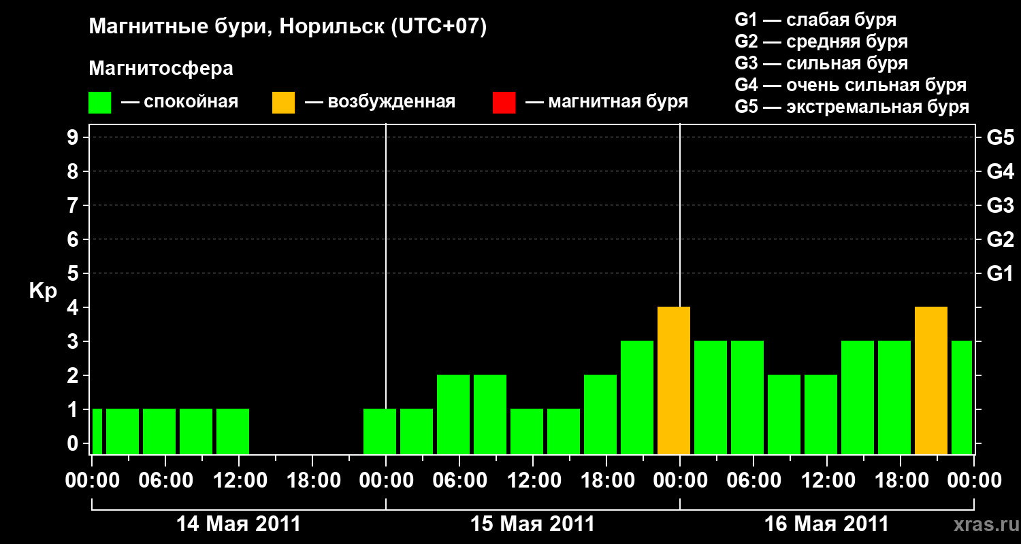
Task: Click legend line 'G4 — очень сильная буря'
Action: 851,85
